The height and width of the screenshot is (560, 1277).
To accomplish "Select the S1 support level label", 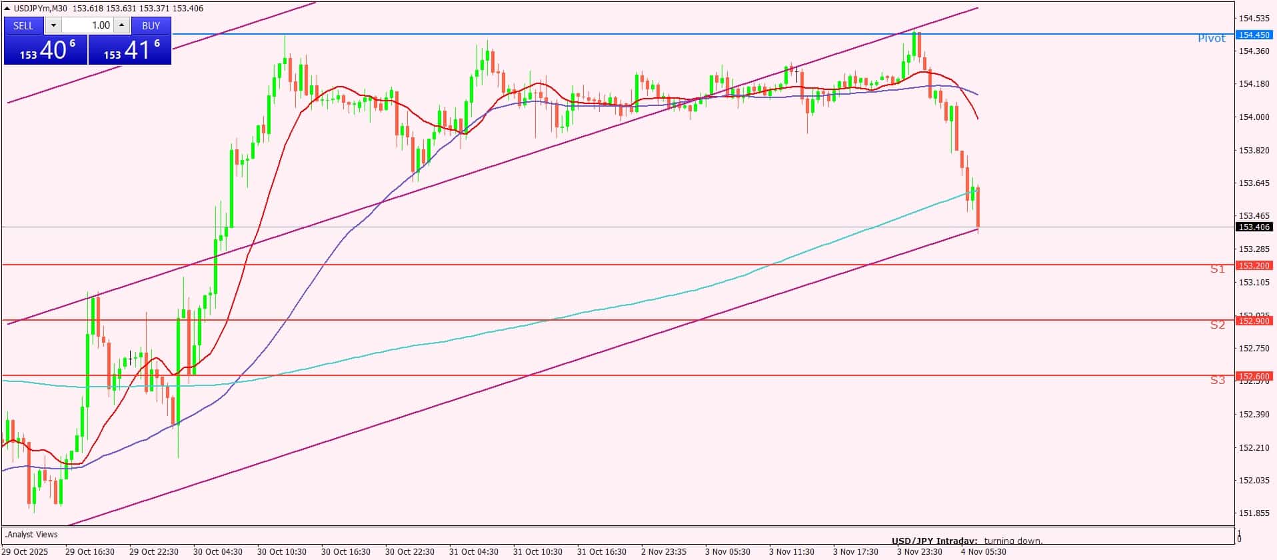I will pos(1217,269).
